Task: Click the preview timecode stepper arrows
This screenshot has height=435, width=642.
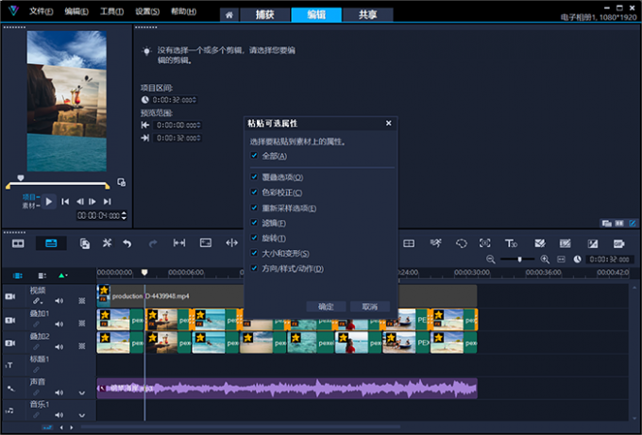Action: [124, 215]
